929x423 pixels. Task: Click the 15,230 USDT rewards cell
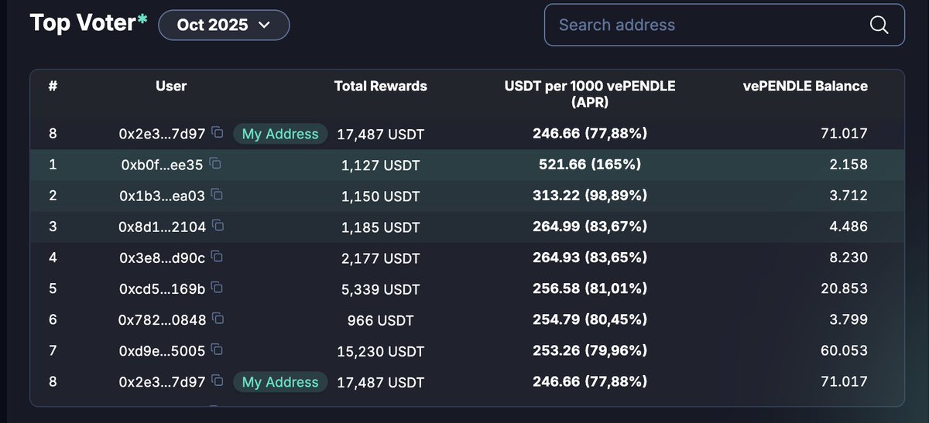[381, 351]
